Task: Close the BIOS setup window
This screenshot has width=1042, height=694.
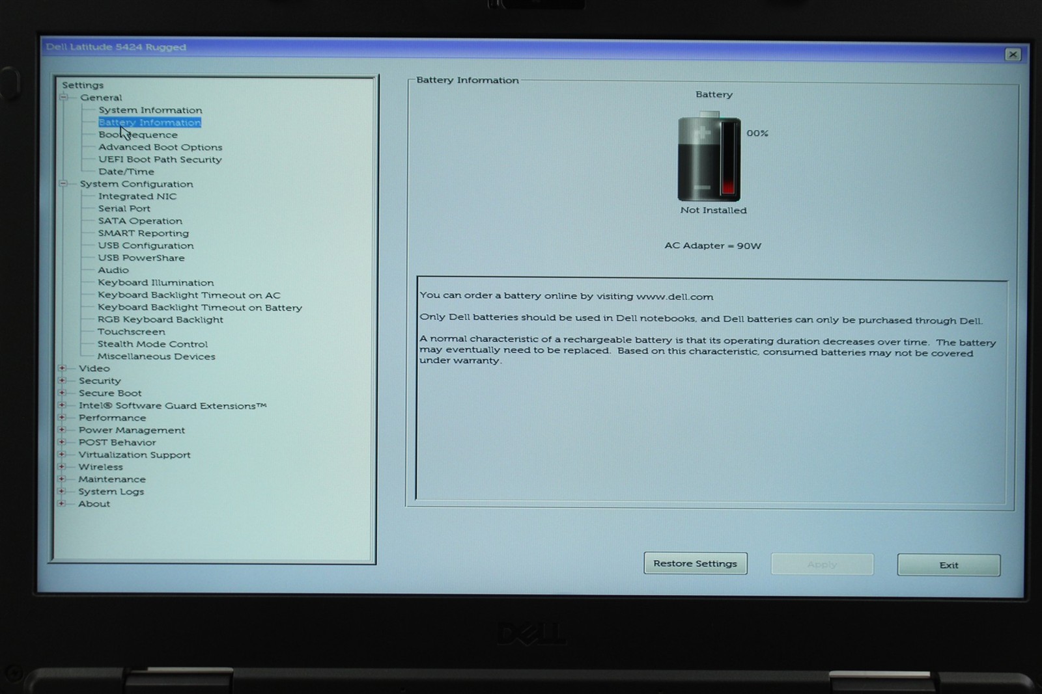Action: pos(1013,55)
